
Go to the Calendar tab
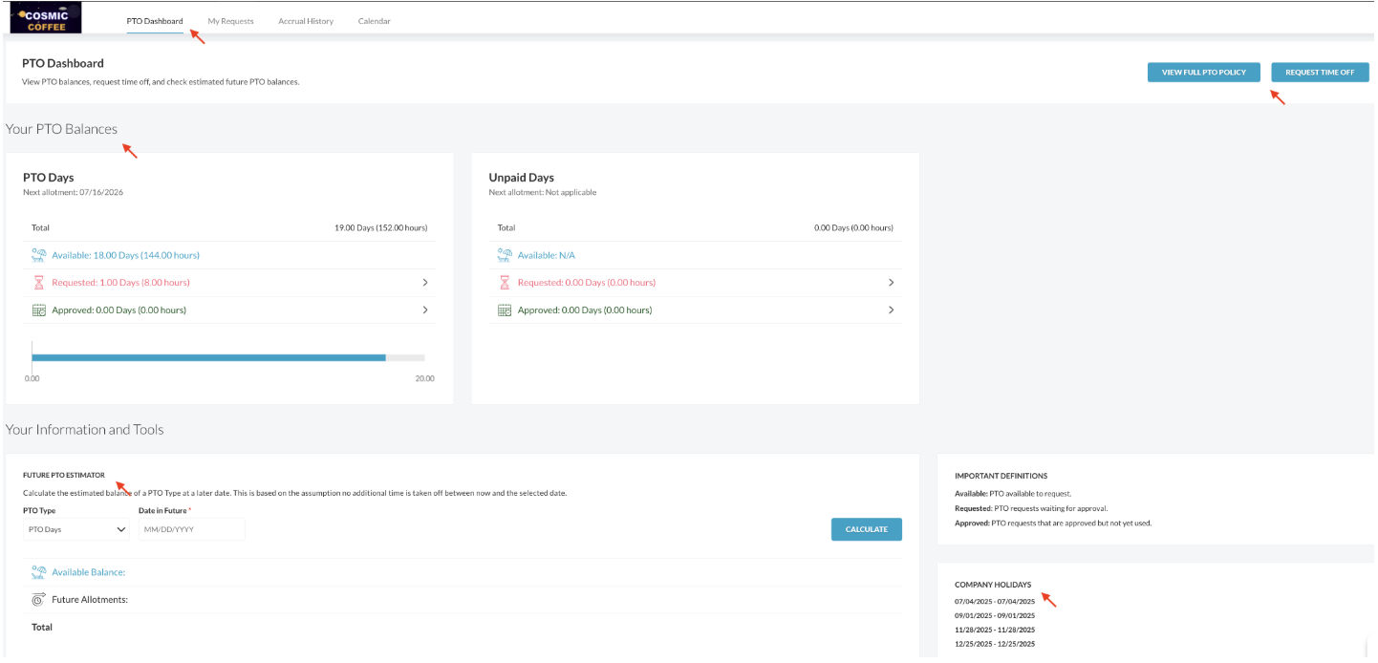[374, 21]
